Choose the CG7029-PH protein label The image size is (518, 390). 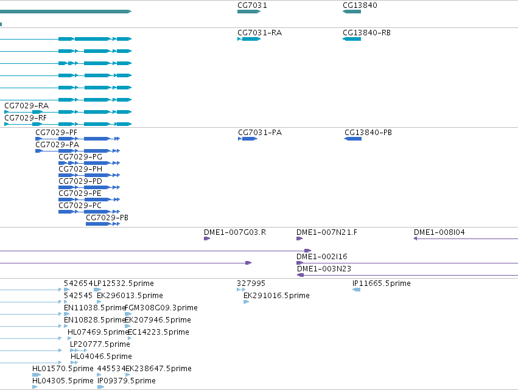click(x=80, y=169)
